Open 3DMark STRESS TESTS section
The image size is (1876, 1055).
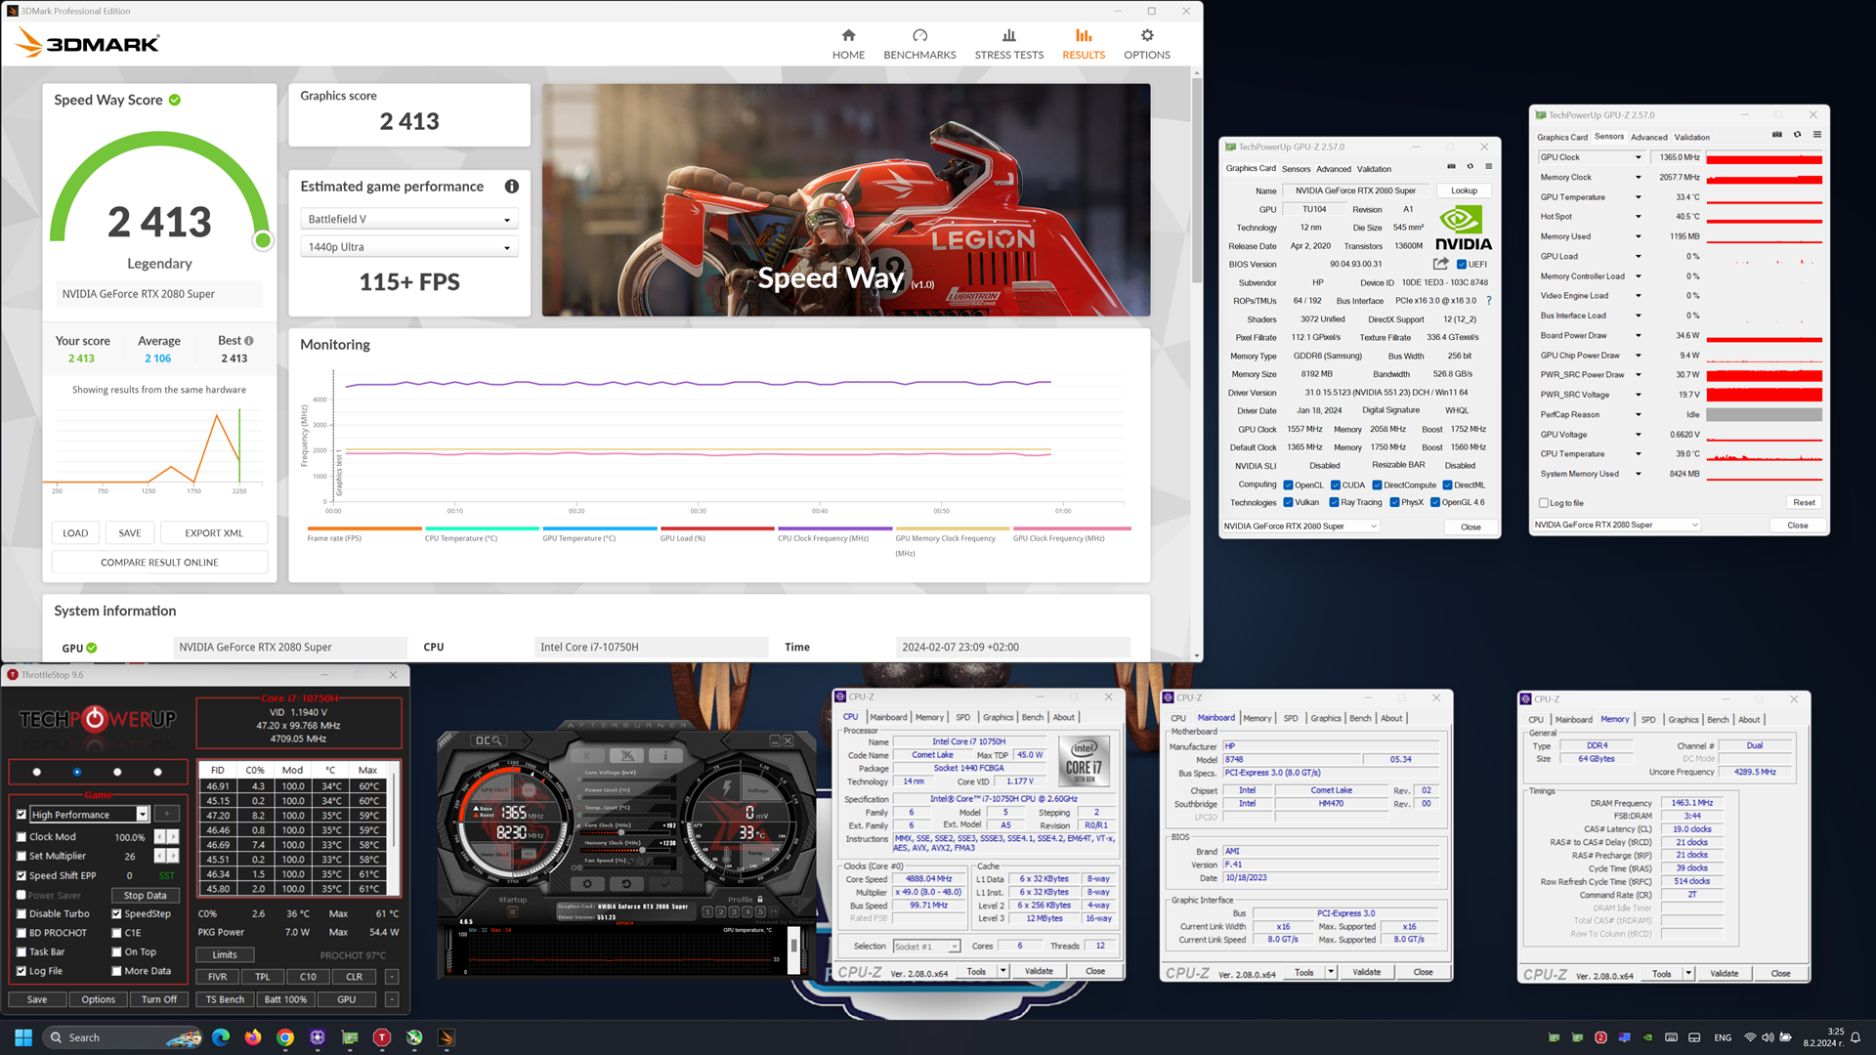point(1008,44)
